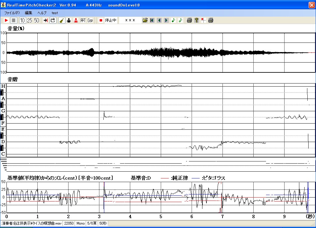Click the application icon in title bar
Screen dimensions: 316x228
tap(3, 5)
